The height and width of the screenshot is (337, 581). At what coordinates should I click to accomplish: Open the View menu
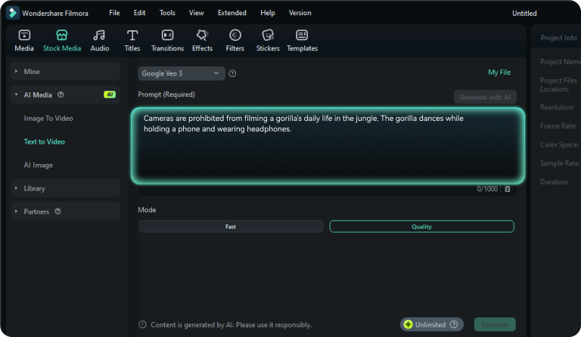tap(197, 13)
